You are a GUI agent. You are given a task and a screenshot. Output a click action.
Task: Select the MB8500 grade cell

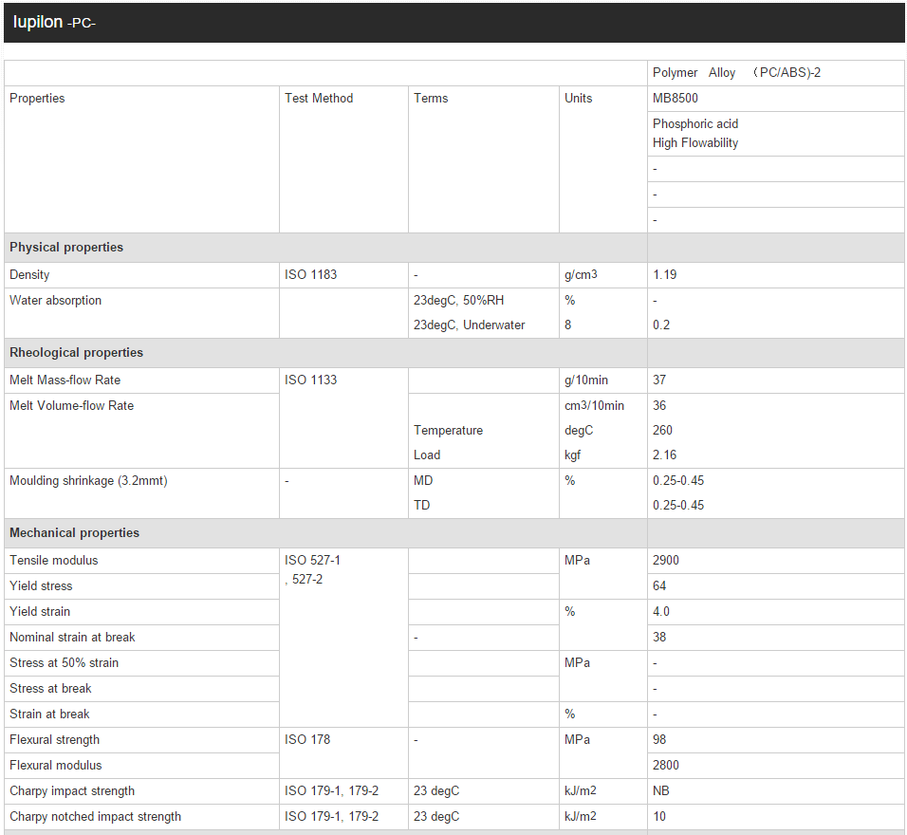tap(676, 99)
